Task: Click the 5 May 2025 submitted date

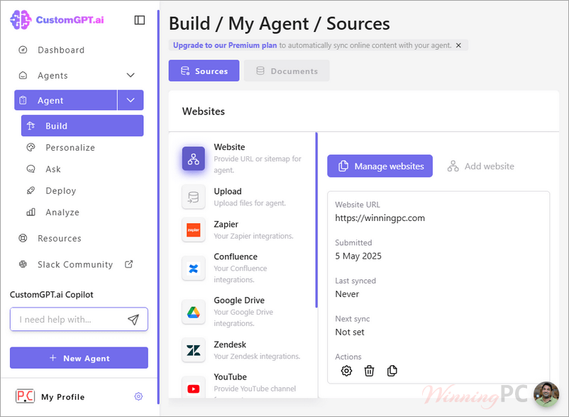Action: coord(358,256)
